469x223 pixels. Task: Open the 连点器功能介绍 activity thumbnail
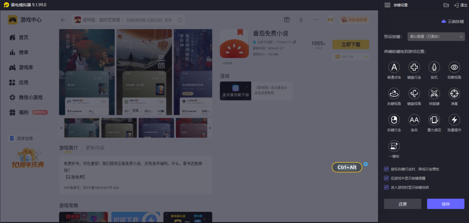pos(236,91)
